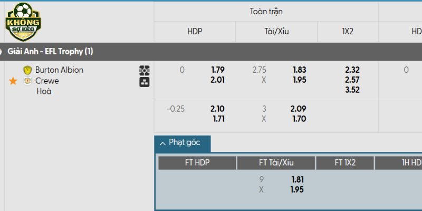Click the Không Sợ Kèo site logo
Image resolution: width=422 pixels, height=211 pixels.
pos(23,21)
